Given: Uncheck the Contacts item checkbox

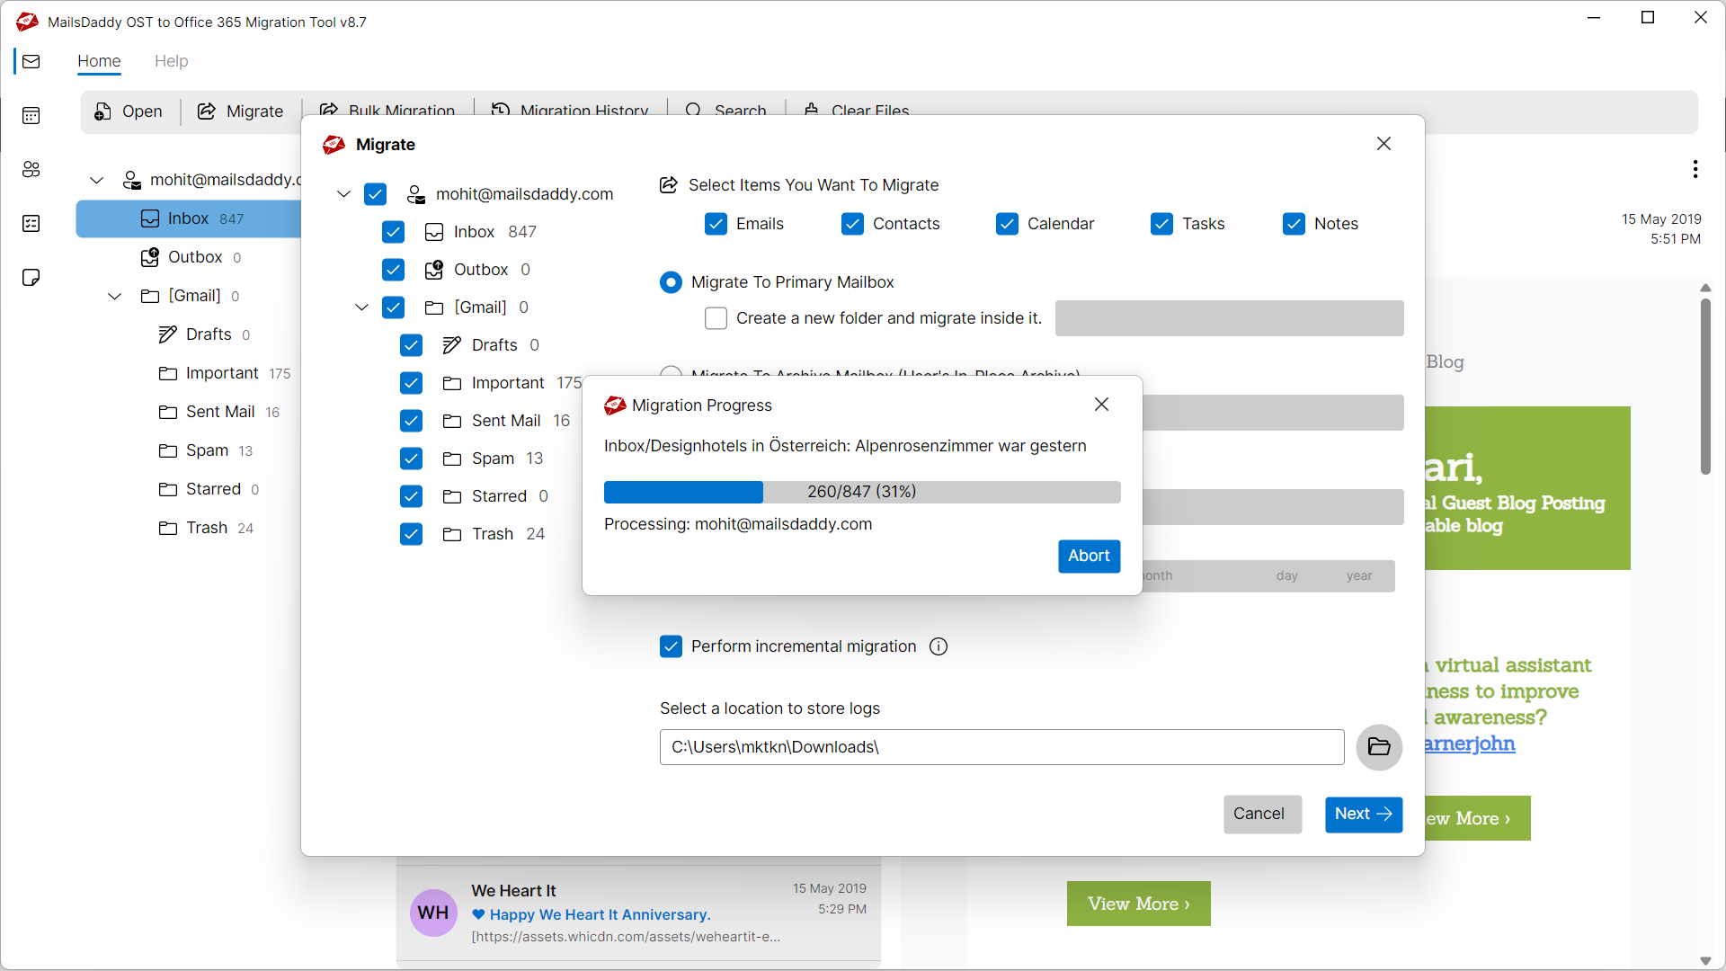Looking at the screenshot, I should coord(853,224).
